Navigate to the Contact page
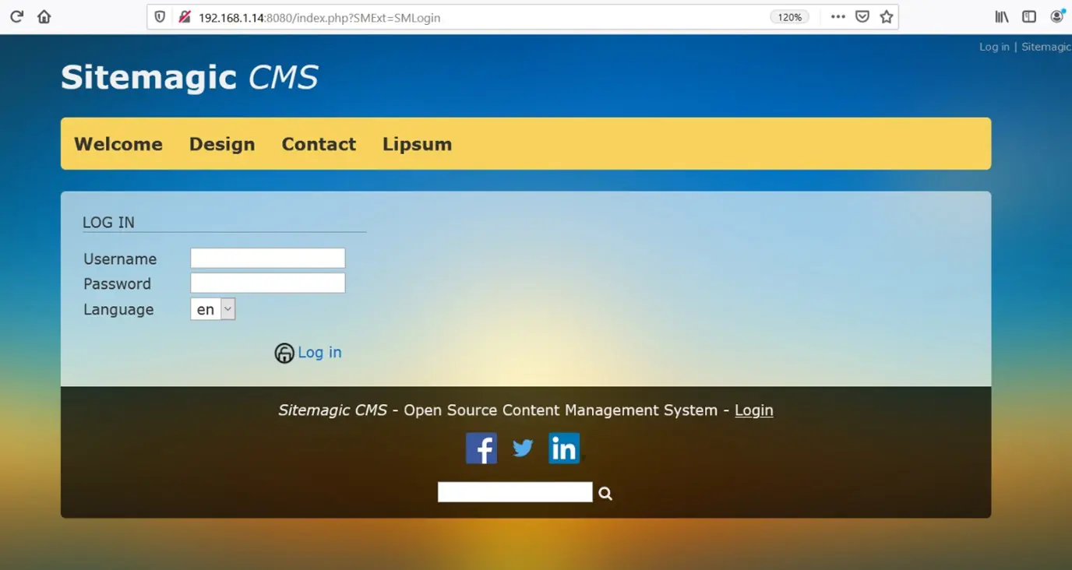This screenshot has width=1072, height=570. point(319,144)
